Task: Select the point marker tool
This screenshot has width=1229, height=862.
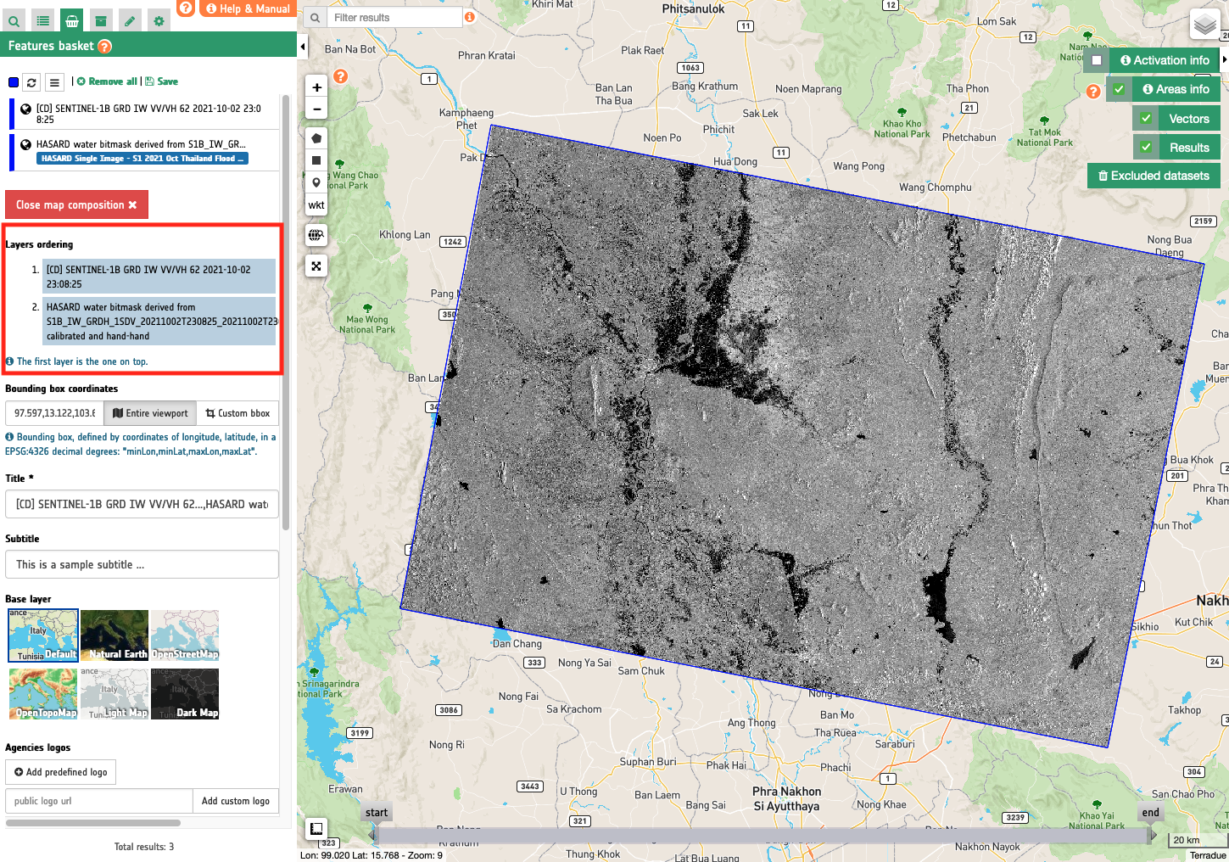Action: click(316, 182)
